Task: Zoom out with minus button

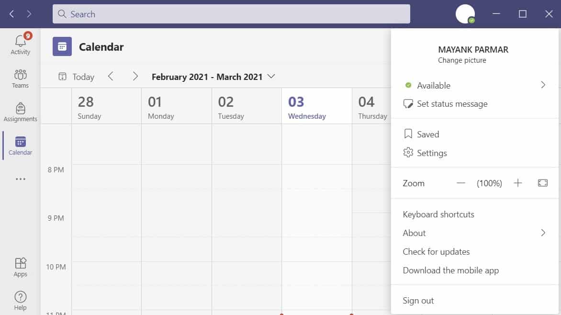Action: (460, 183)
